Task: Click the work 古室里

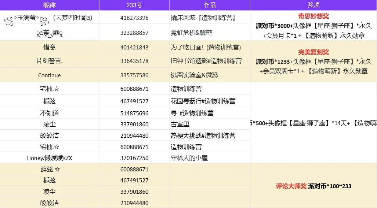Action: 180,124
